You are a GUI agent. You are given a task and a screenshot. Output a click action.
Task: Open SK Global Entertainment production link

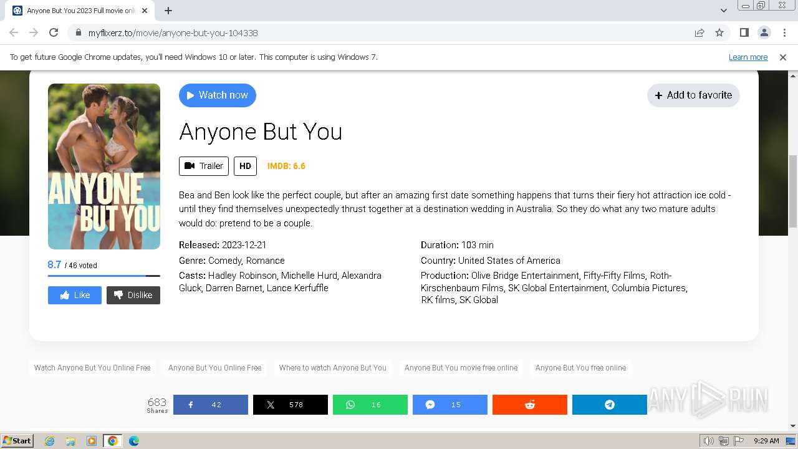[557, 287]
